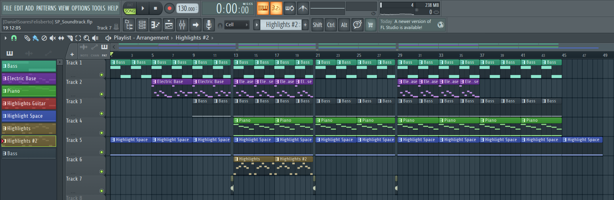Open the help question bubble icon
Image resolution: width=614 pixels, height=200 pixels.
click(x=357, y=25)
